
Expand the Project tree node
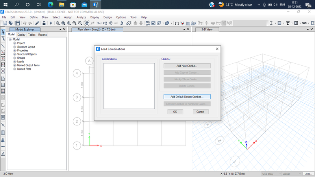click(x=15, y=43)
